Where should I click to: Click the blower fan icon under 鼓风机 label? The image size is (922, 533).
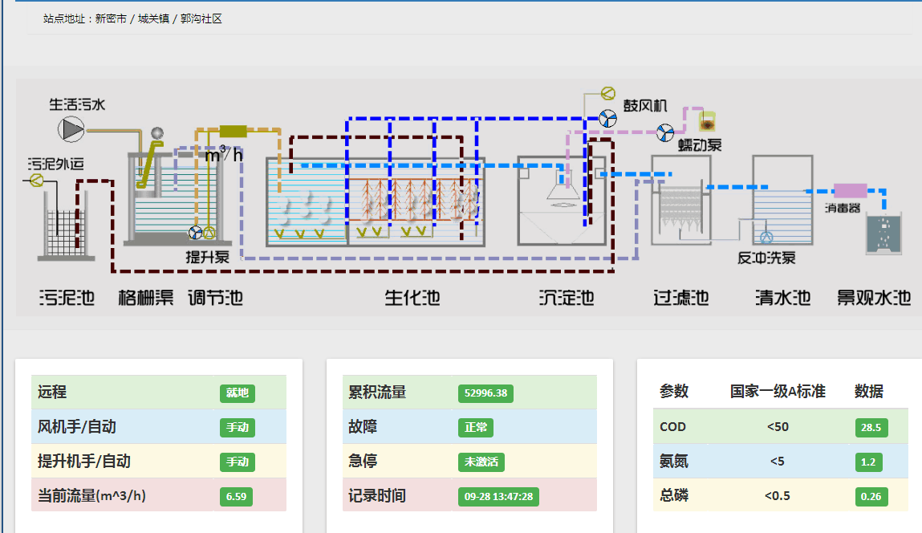(607, 120)
